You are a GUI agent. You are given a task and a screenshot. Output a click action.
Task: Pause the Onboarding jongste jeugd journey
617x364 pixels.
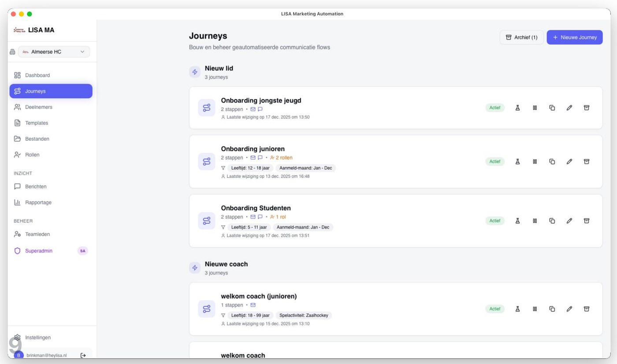[535, 108]
